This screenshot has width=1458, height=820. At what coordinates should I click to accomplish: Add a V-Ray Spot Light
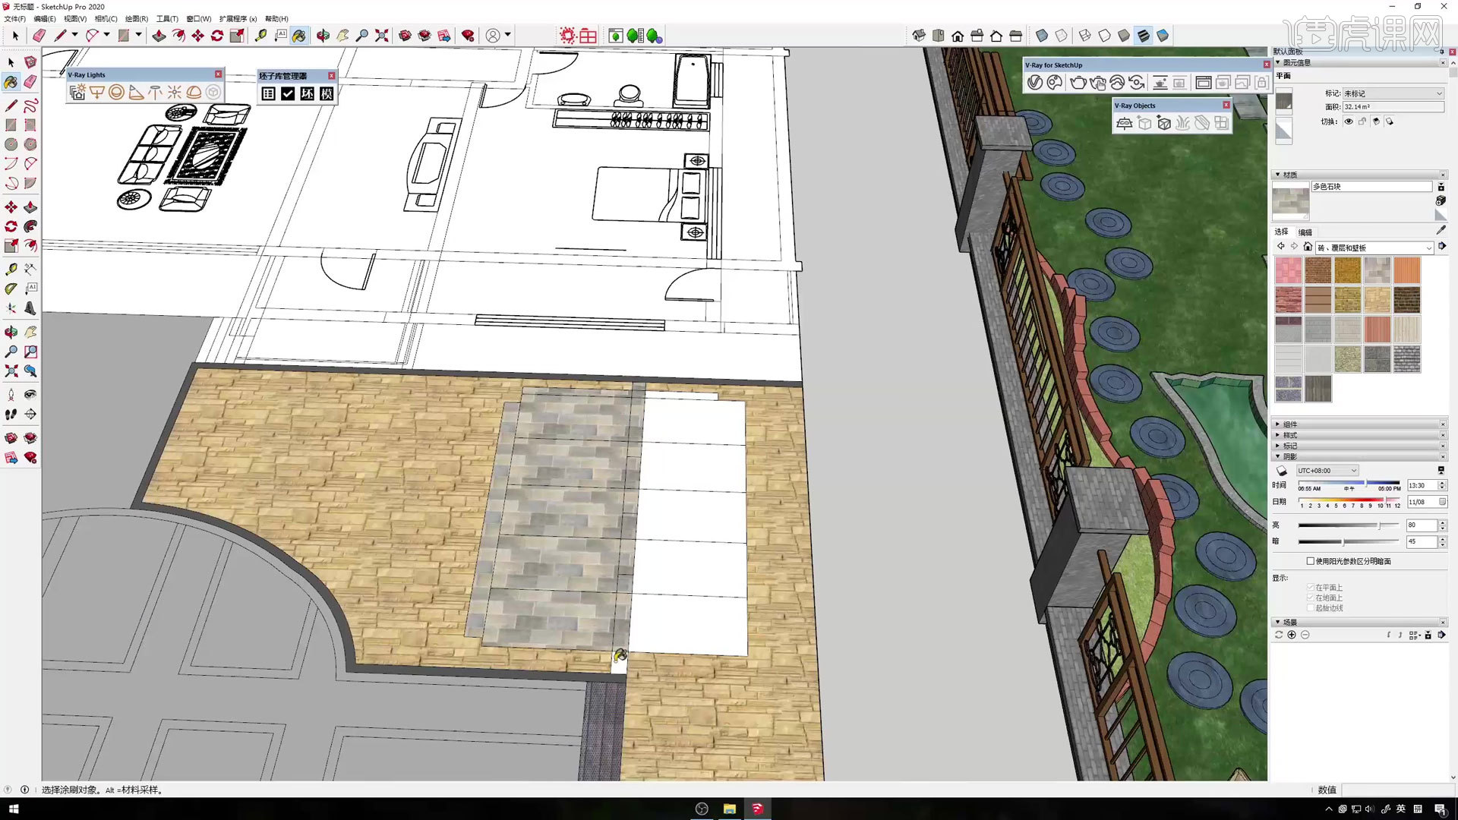[136, 93]
